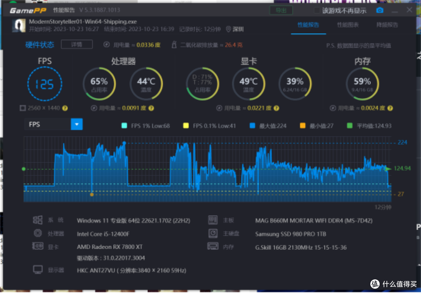The height and width of the screenshot is (293, 421).
Task: Click the monitor icon beside HKC ANT27VU
Action: [37, 269]
